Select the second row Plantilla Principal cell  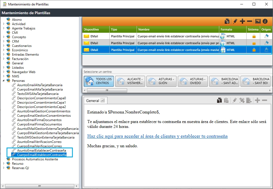click(x=123, y=43)
